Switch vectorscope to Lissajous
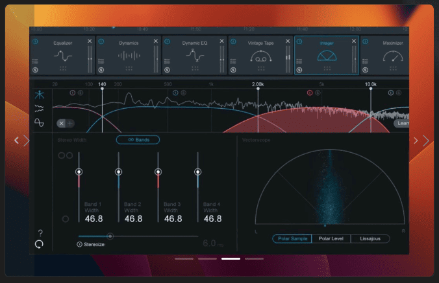 (370, 238)
